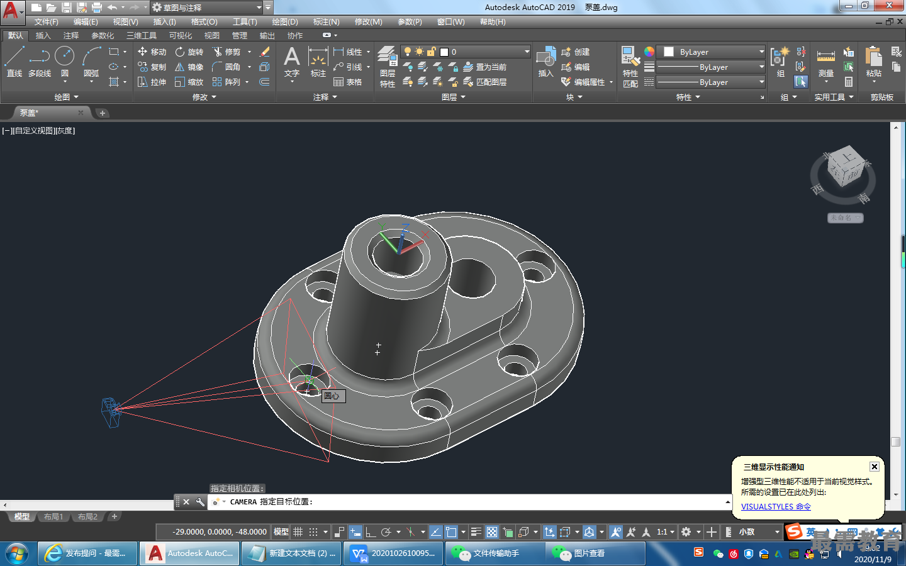Open the quick calculator icon in Utilities
906x566 pixels.
(x=849, y=82)
